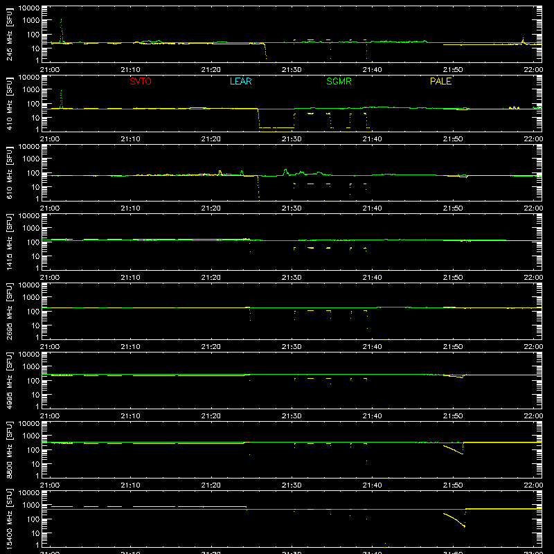The width and height of the screenshot is (554, 554).
Task: Click the 22:00 time label under the 4995 MHz plot
Action: [533, 416]
